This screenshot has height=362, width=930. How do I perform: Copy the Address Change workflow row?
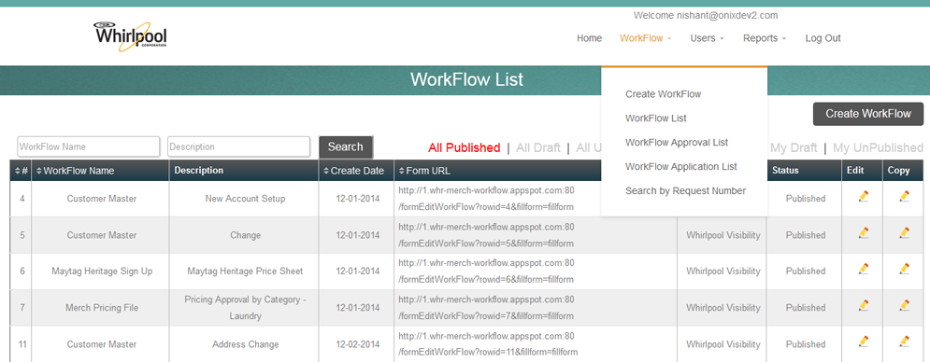click(904, 341)
